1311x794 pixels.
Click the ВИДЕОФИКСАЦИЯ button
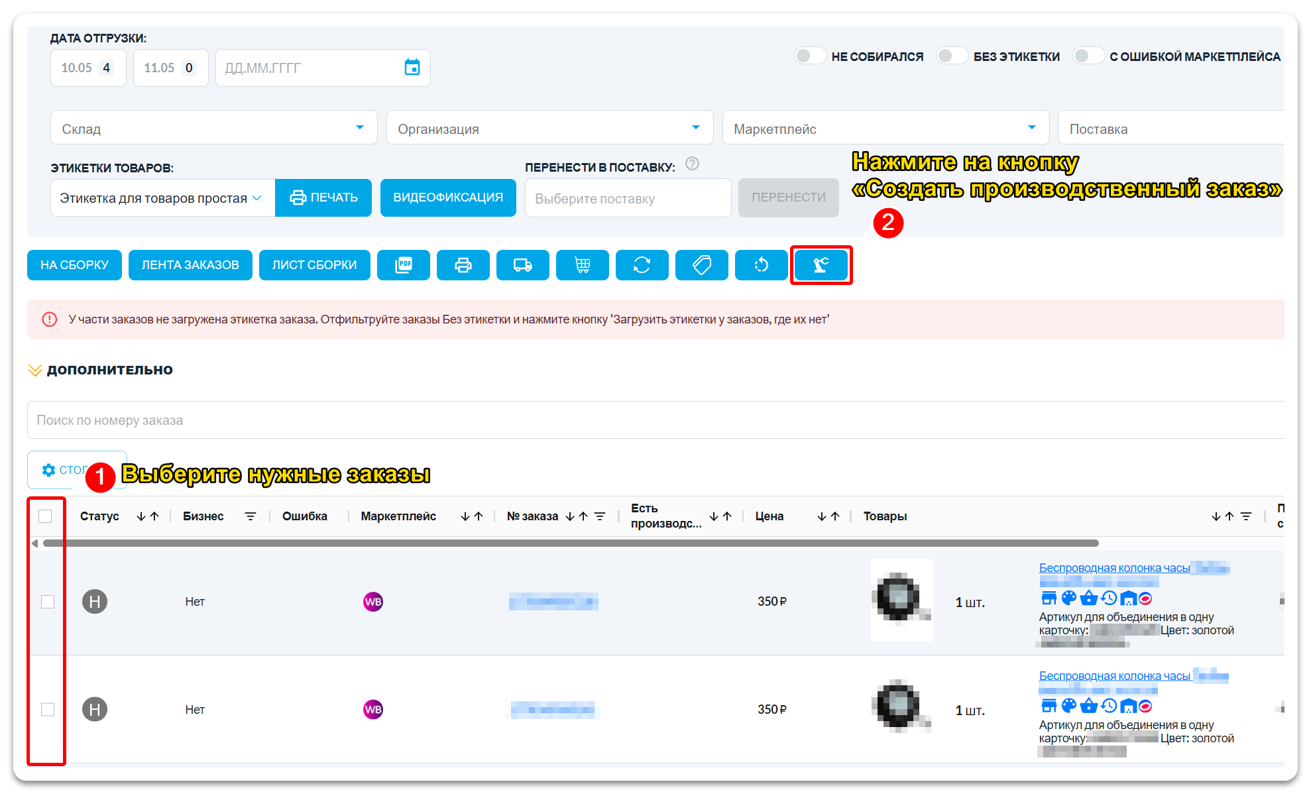pyautogui.click(x=448, y=198)
